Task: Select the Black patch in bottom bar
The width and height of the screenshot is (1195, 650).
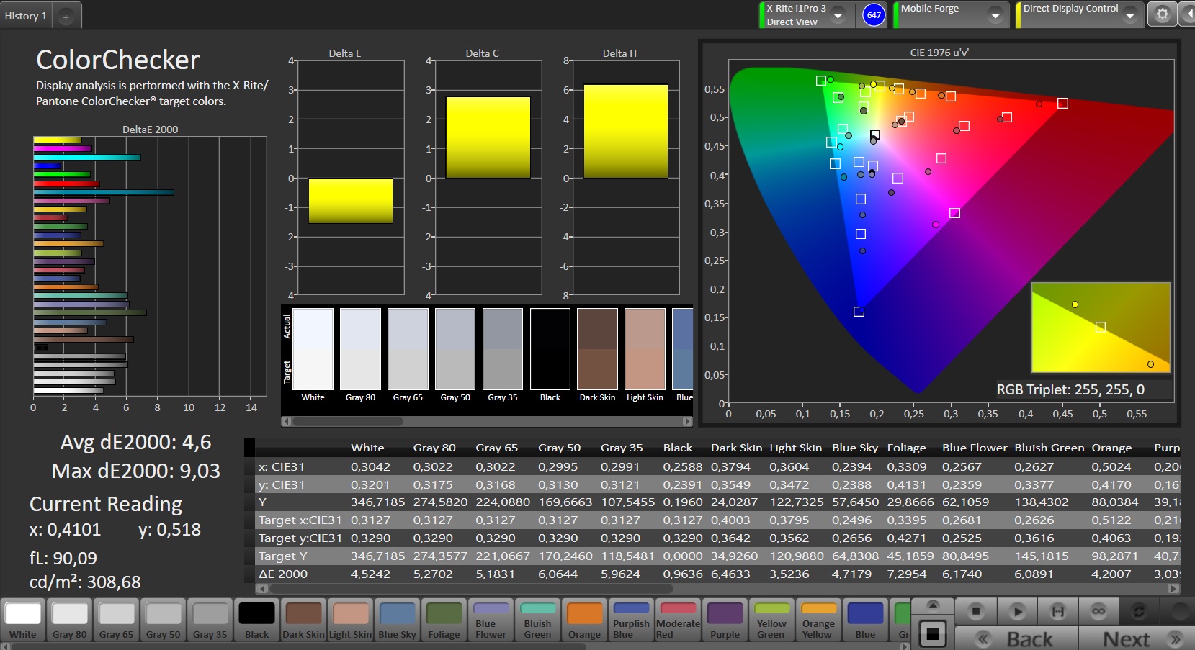Action: (256, 620)
